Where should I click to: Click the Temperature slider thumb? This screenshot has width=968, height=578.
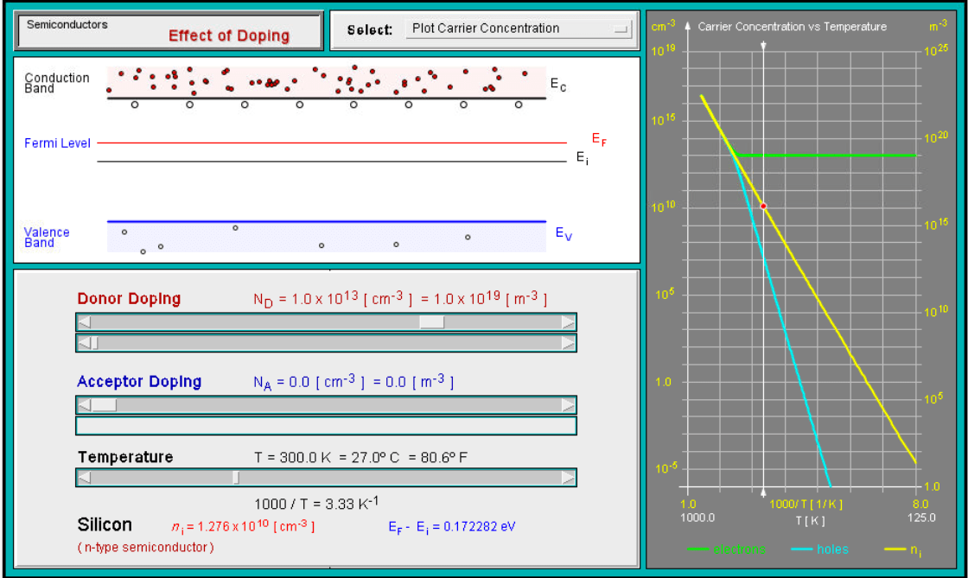click(x=235, y=477)
